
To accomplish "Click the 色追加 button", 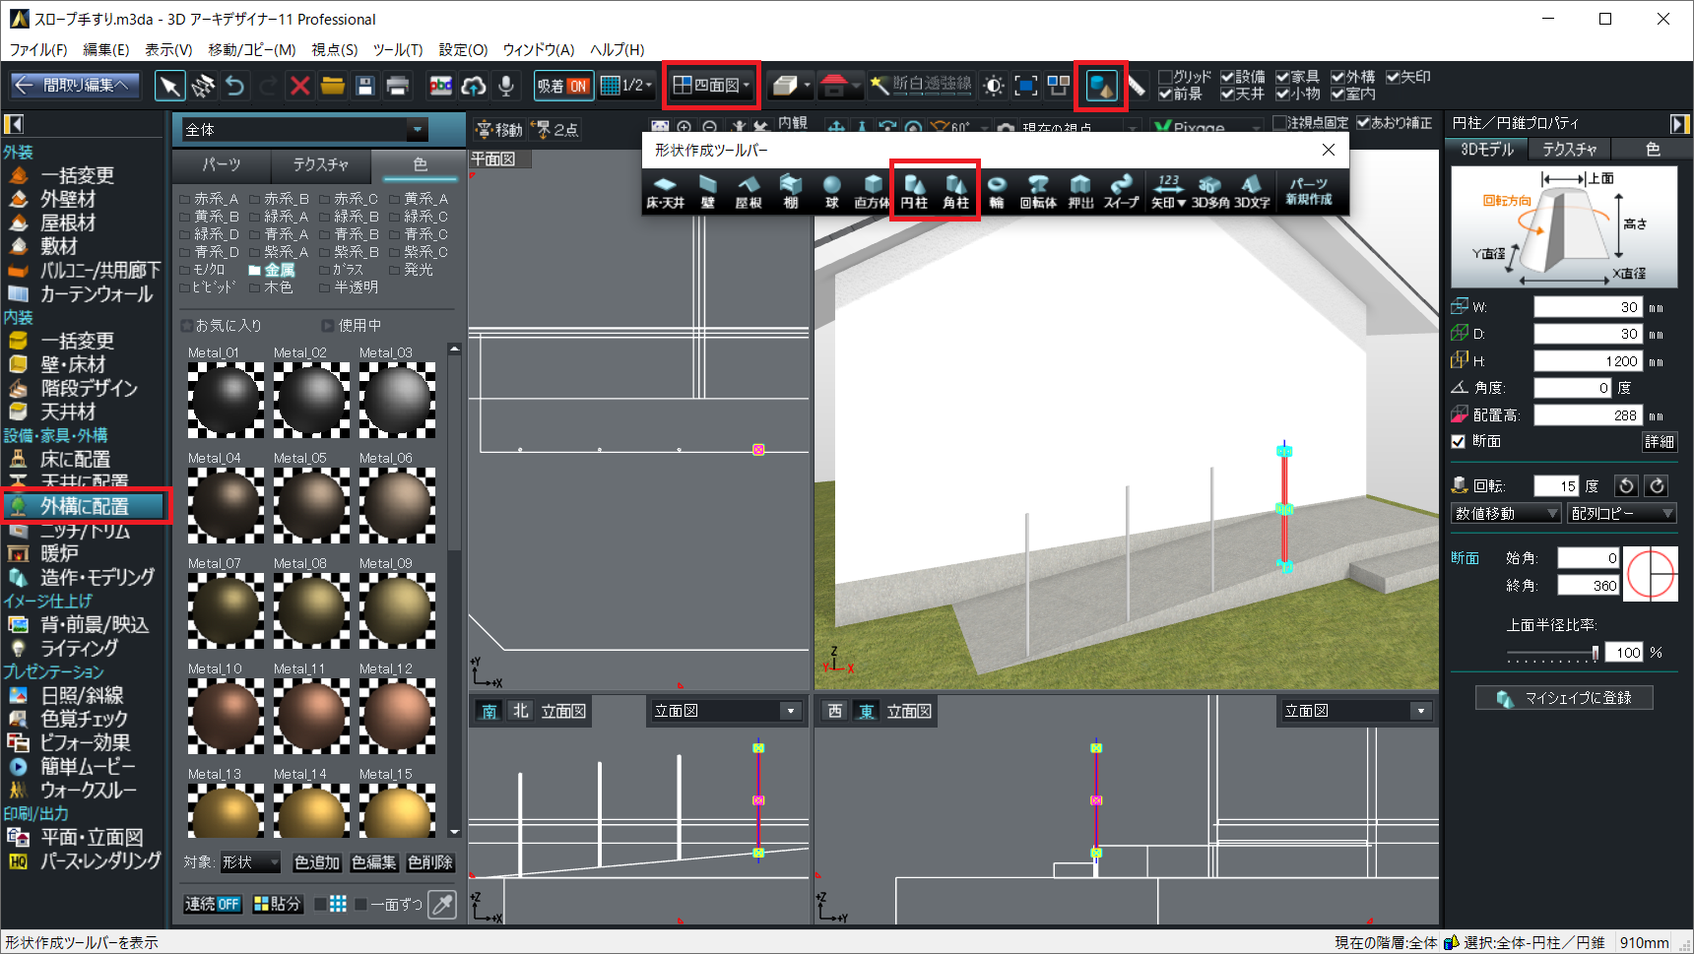I will click(x=316, y=862).
